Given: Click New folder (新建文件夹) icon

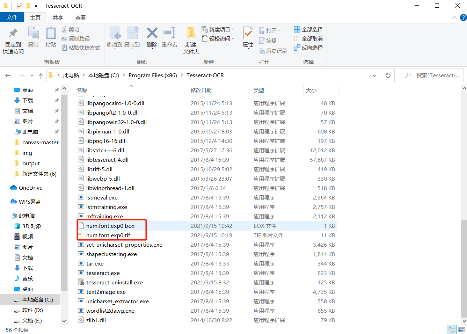Looking at the screenshot, I should [191, 33].
